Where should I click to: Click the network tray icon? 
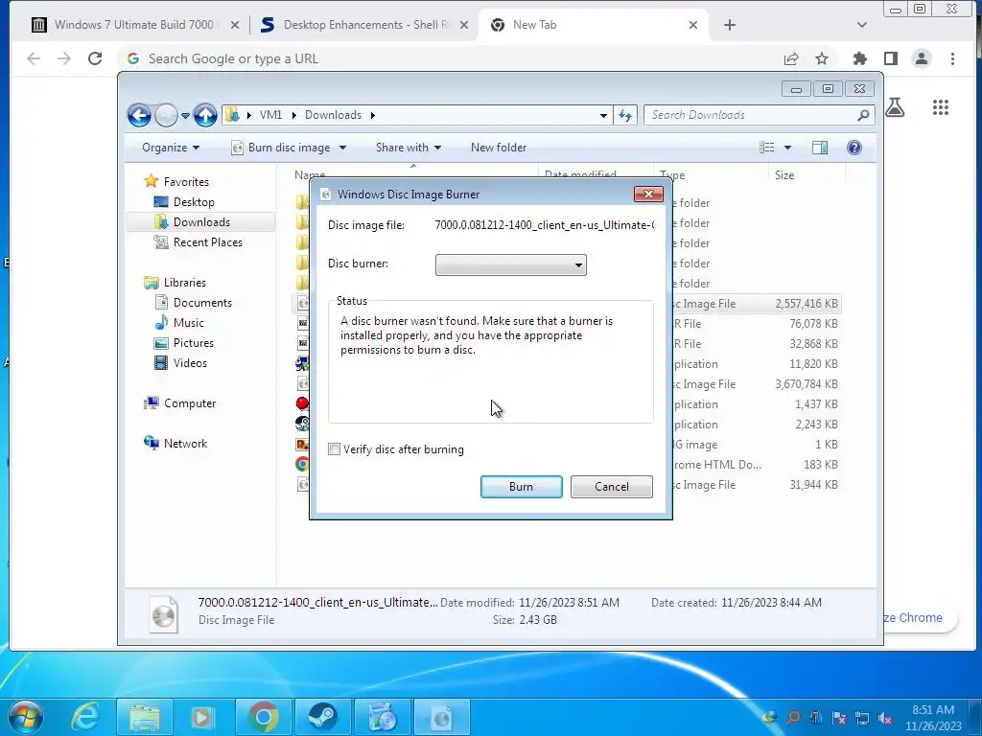pyautogui.click(x=862, y=718)
